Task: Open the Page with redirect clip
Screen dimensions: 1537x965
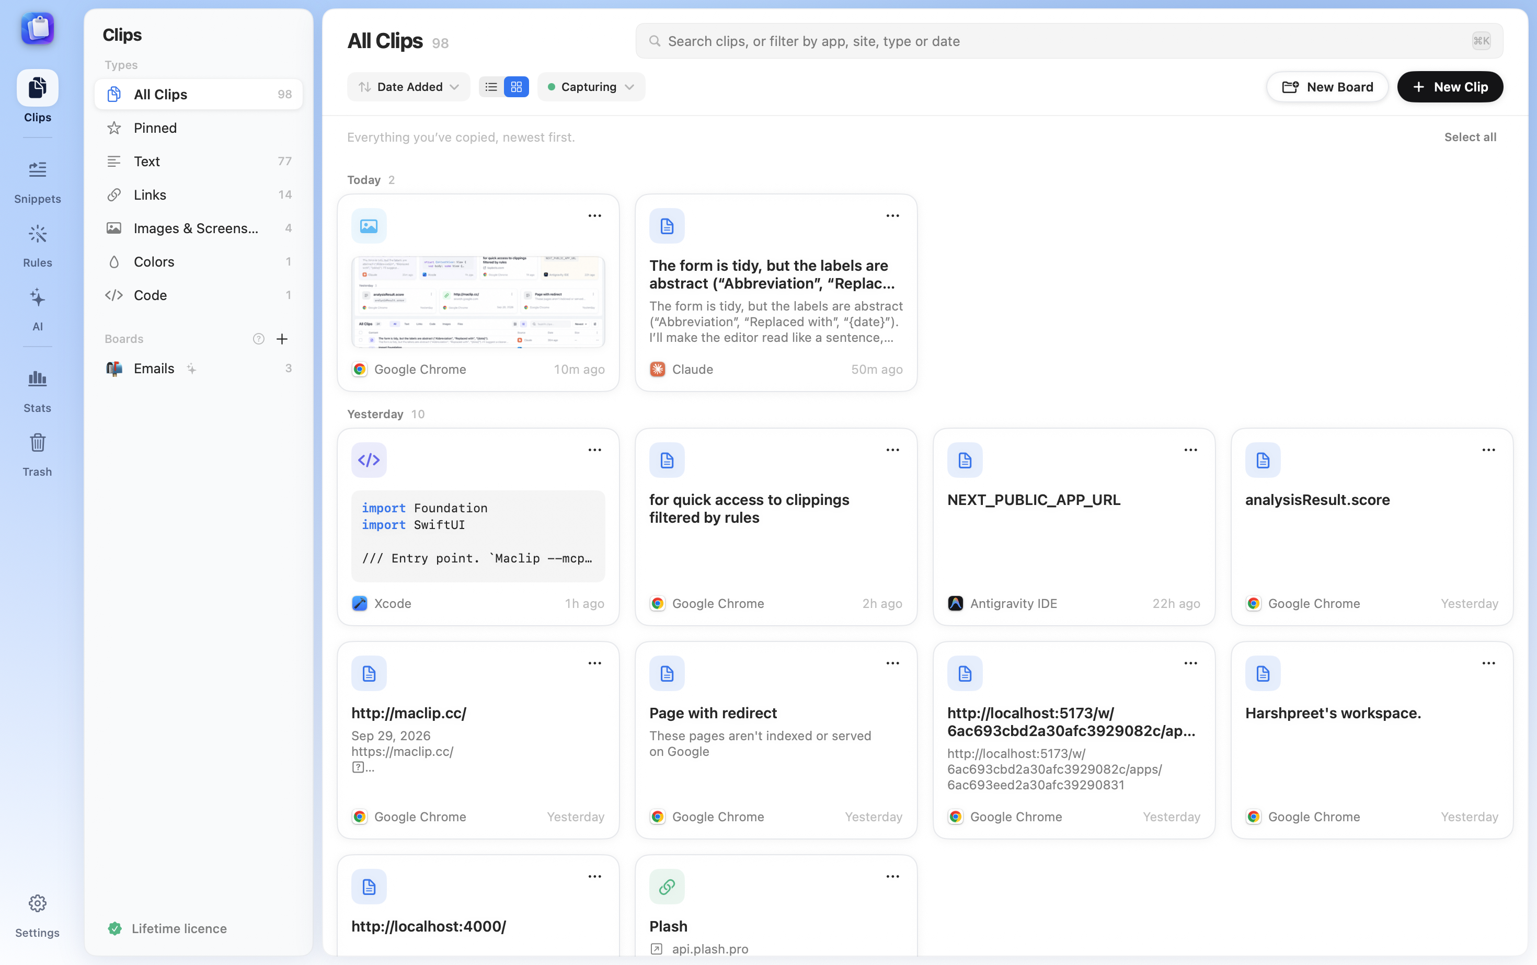Action: tap(776, 740)
